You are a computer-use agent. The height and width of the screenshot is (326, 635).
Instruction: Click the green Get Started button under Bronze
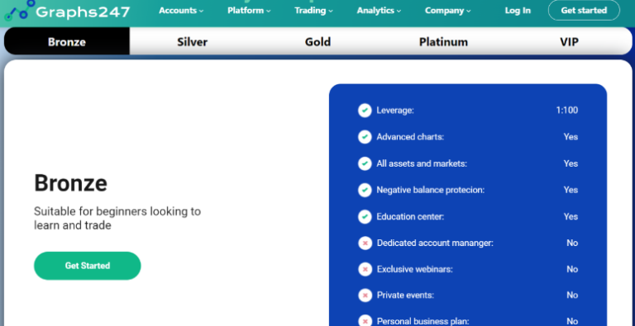pos(88,266)
